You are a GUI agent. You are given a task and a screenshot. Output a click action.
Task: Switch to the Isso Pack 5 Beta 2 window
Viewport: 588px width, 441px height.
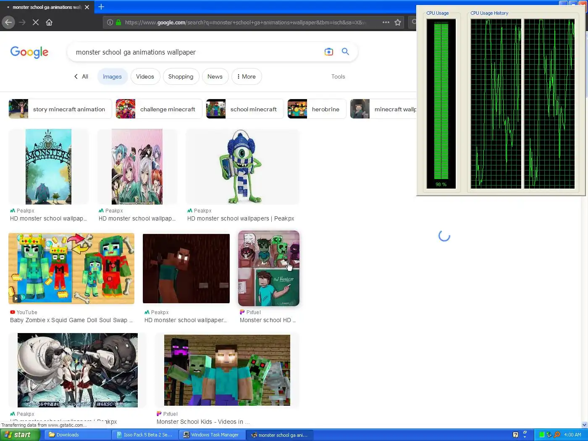point(145,435)
